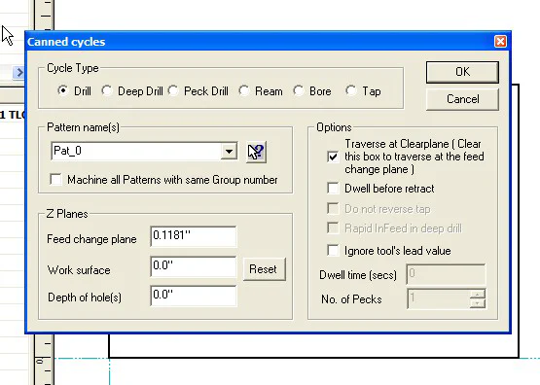The height and width of the screenshot is (385, 540).
Task: Click the arrow icon behind the dialog's left edge
Action: pos(18,72)
